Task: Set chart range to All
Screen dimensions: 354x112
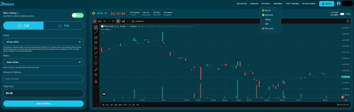Action: (x=138, y=105)
